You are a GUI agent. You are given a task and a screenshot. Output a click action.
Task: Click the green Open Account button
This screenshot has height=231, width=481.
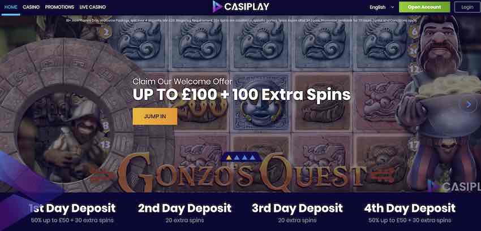pyautogui.click(x=424, y=7)
